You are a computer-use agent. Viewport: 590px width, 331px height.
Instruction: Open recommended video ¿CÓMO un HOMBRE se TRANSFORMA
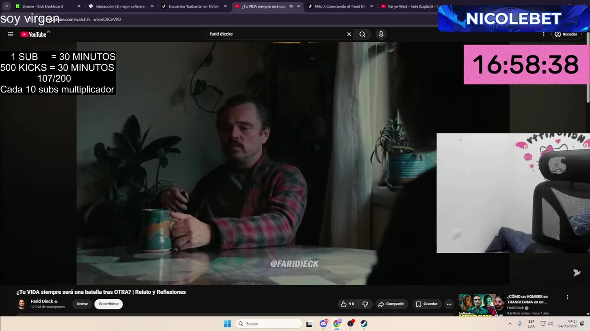click(x=527, y=299)
